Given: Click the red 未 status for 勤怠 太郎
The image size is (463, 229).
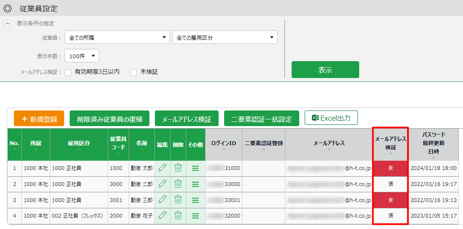Looking at the screenshot, I should (390, 168).
